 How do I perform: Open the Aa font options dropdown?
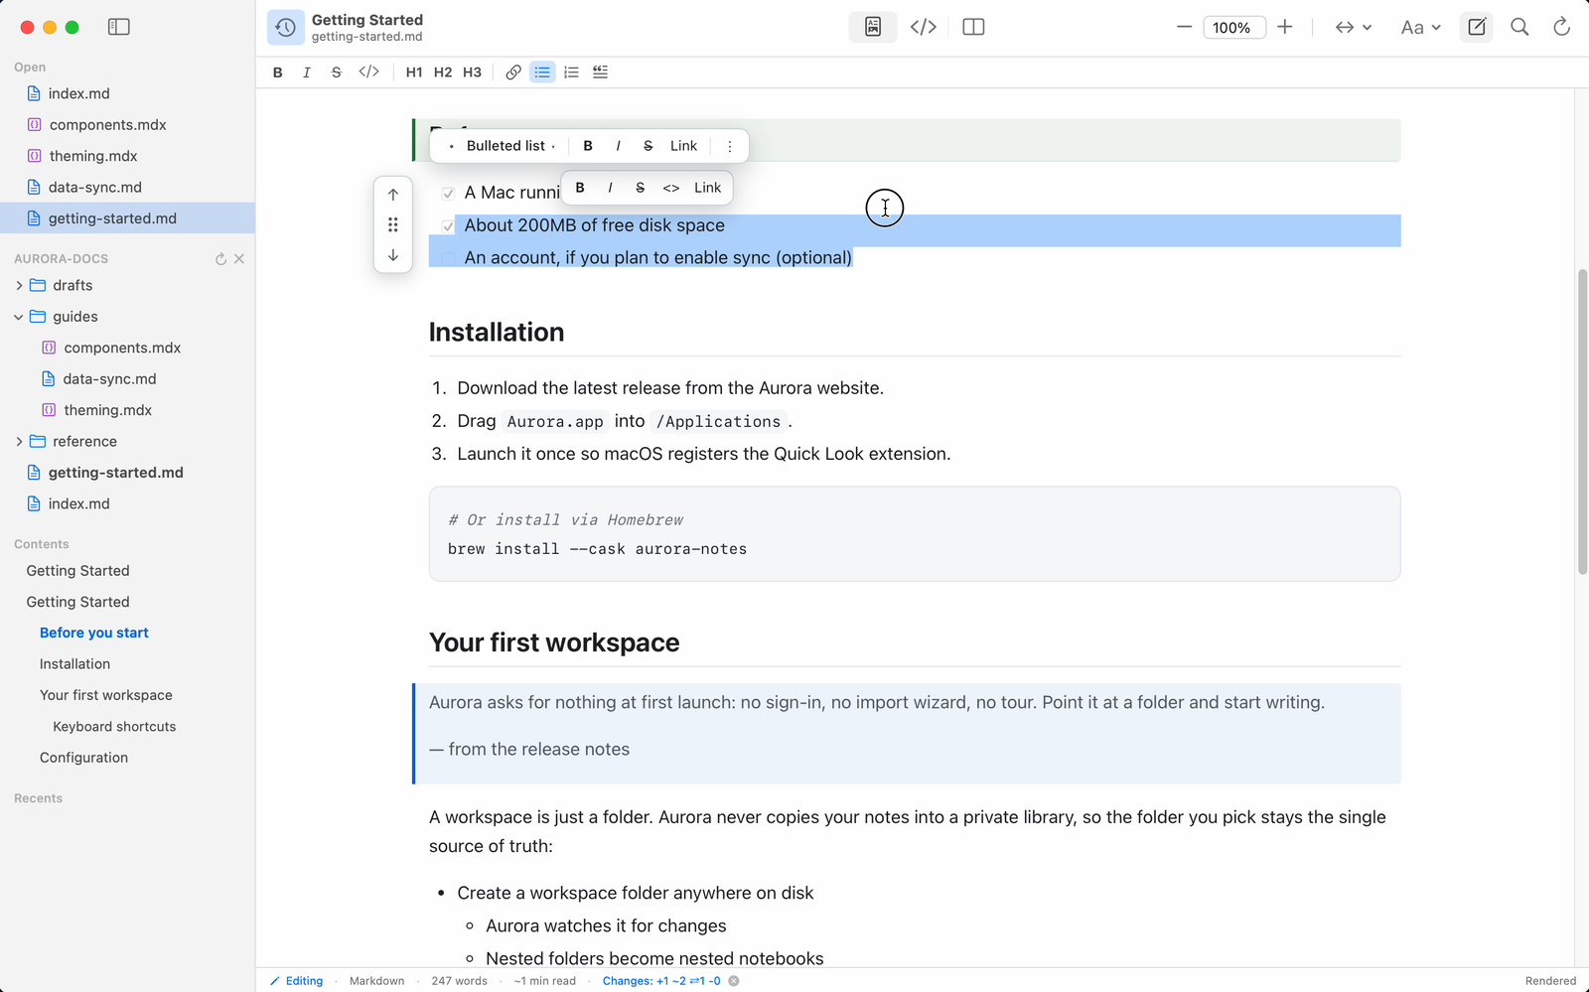(1420, 27)
